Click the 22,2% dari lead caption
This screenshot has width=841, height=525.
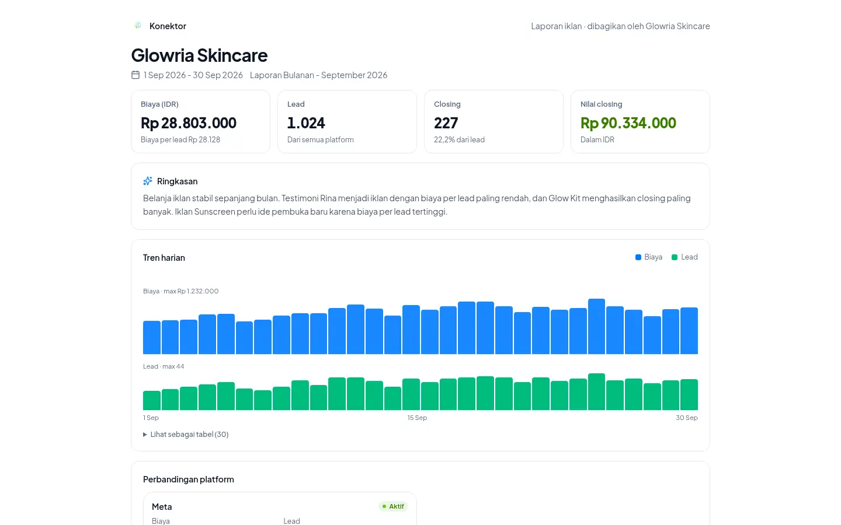click(x=459, y=140)
